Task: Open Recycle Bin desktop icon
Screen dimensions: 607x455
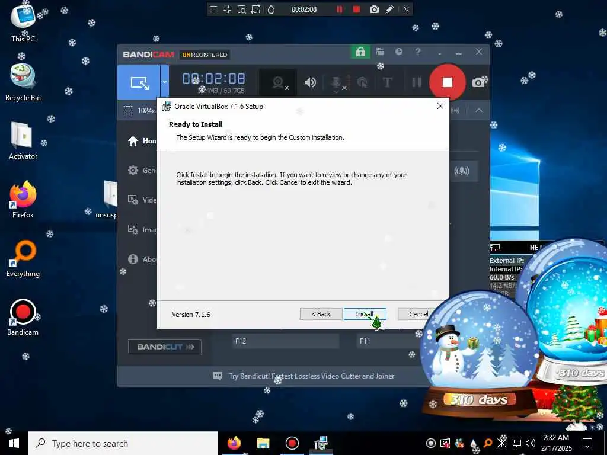Action: pos(23,82)
